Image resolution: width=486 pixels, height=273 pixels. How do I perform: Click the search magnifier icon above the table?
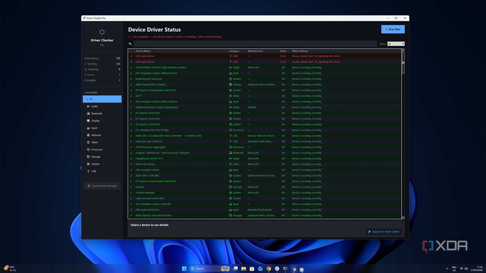pos(130,44)
